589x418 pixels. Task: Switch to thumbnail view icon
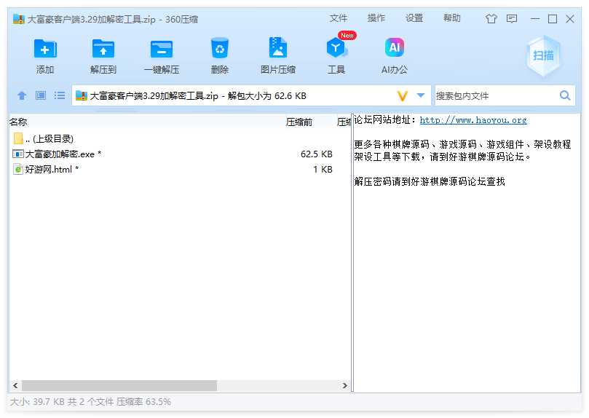tap(41, 95)
